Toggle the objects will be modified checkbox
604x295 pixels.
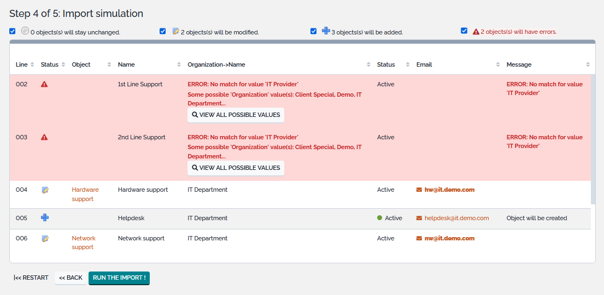[163, 31]
